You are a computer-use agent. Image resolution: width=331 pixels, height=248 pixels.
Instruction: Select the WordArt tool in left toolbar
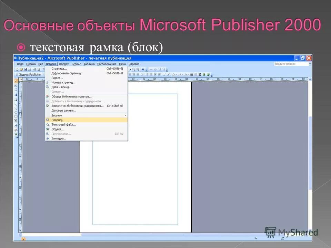tap(16, 95)
